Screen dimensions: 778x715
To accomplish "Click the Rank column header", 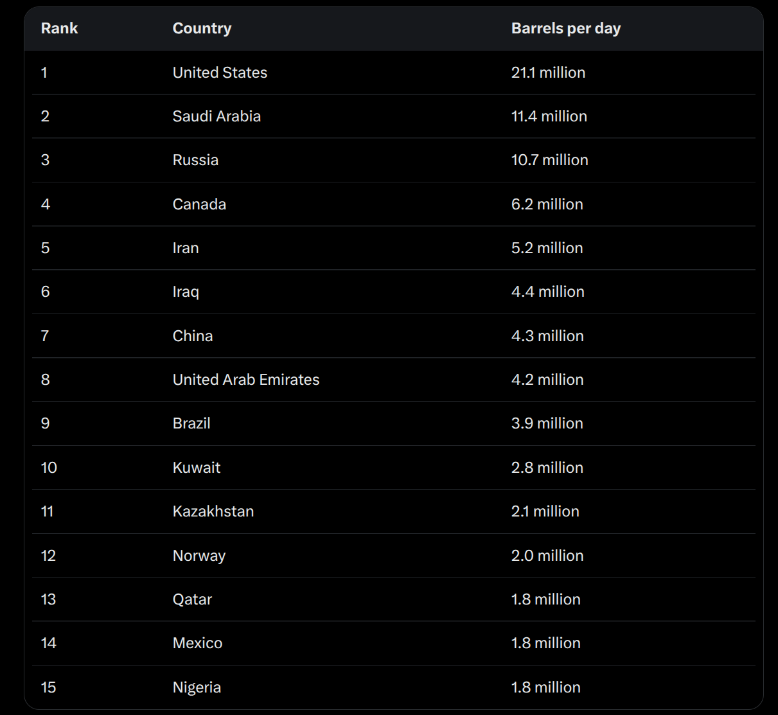I will (59, 28).
